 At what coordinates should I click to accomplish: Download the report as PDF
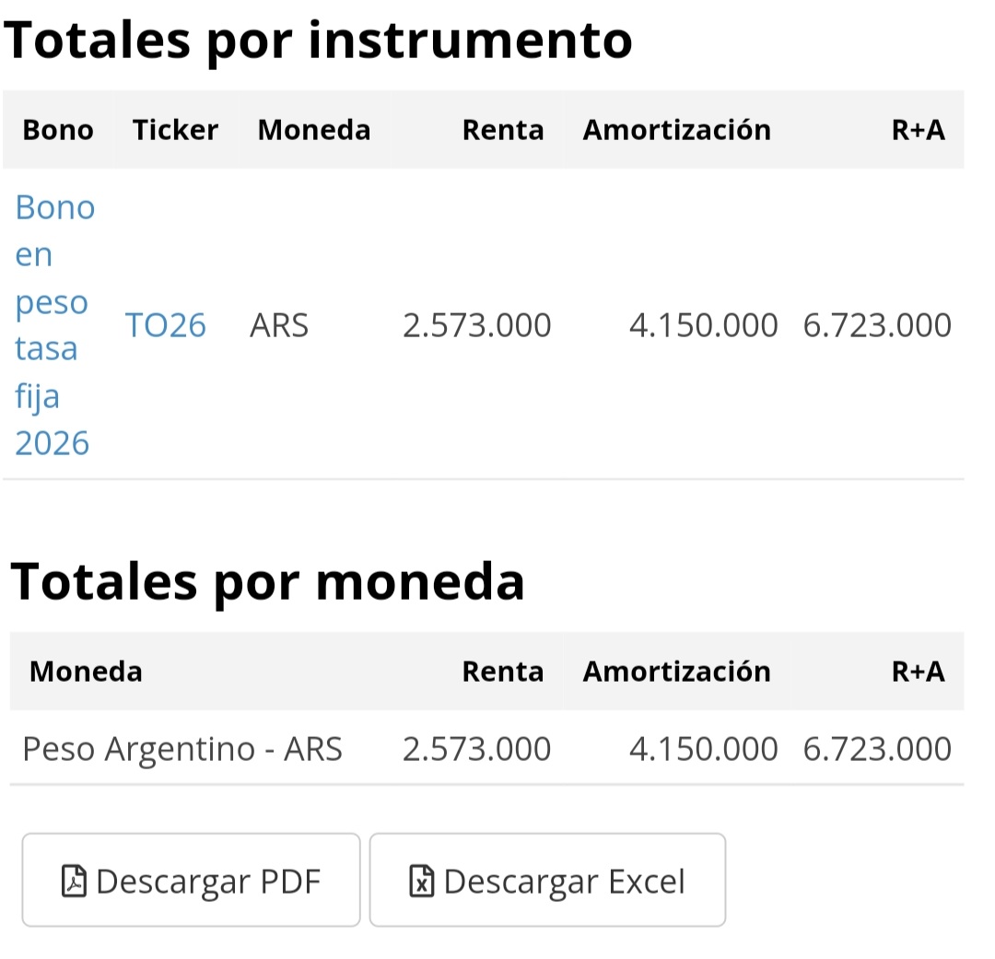click(x=191, y=880)
